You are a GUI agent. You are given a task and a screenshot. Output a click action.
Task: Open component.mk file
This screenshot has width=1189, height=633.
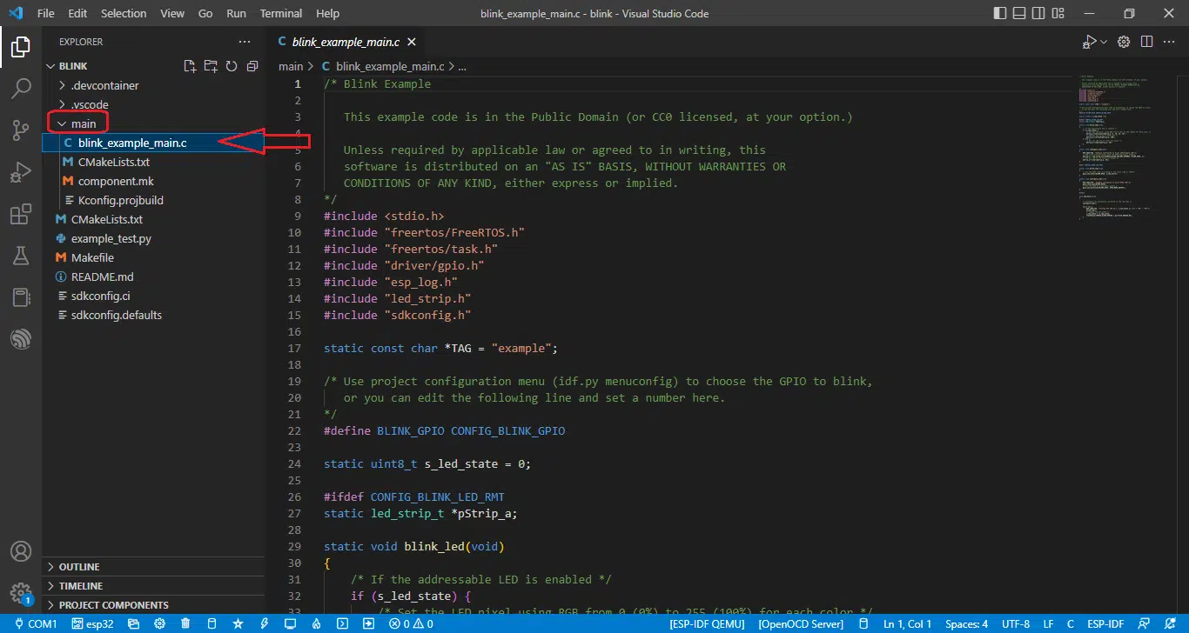click(x=115, y=181)
